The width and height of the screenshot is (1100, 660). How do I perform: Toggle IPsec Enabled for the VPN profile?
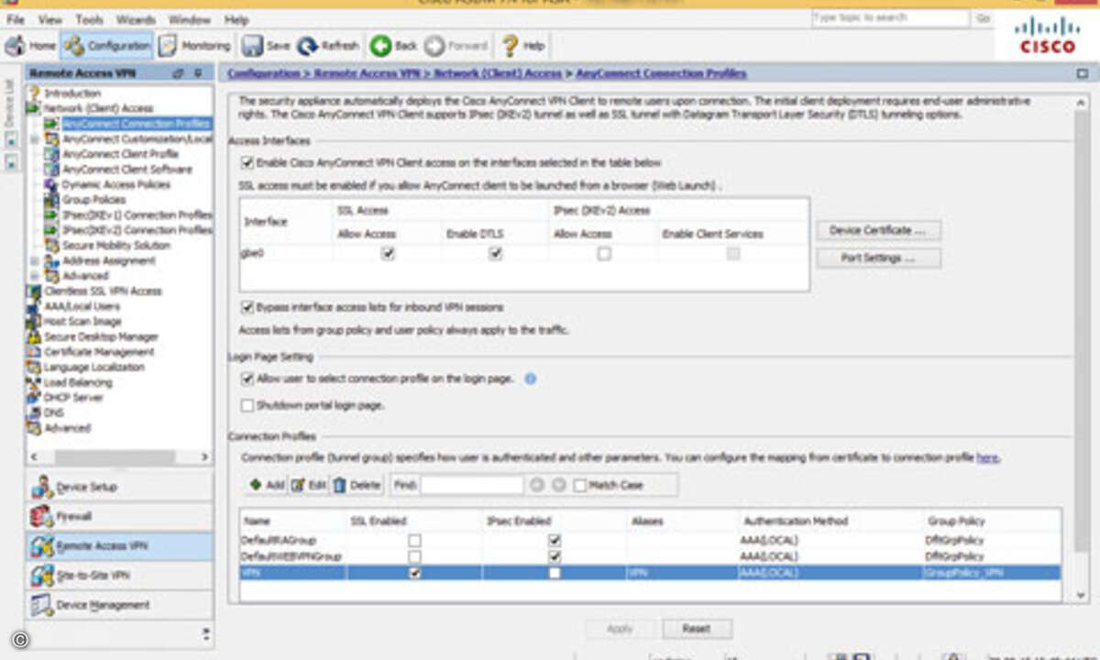tap(554, 573)
